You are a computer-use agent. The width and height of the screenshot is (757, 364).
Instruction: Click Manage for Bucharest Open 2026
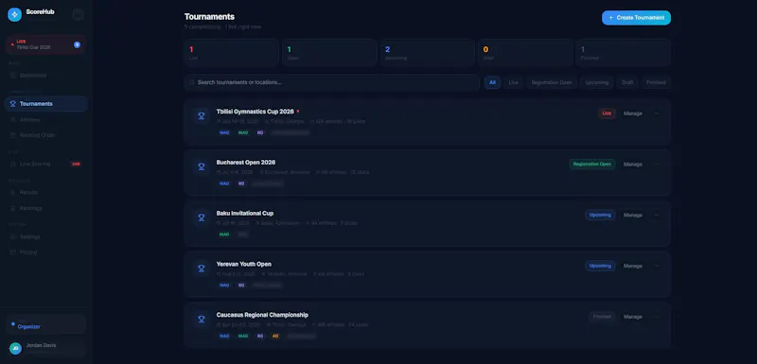[x=632, y=164]
